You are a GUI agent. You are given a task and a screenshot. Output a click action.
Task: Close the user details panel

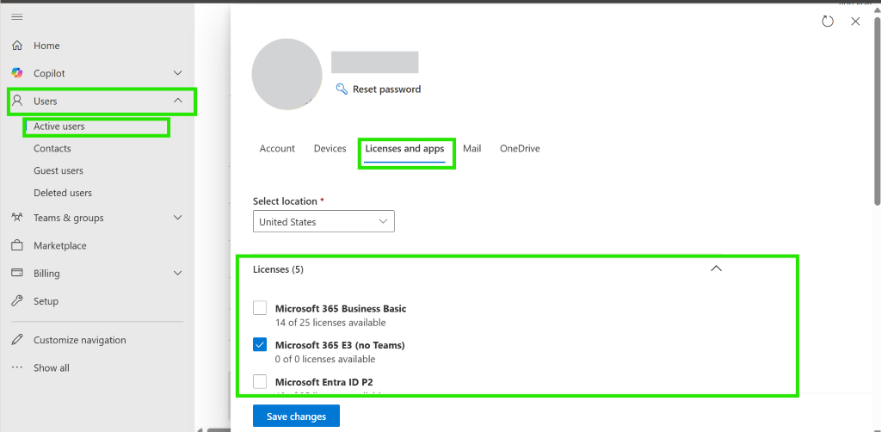(855, 22)
